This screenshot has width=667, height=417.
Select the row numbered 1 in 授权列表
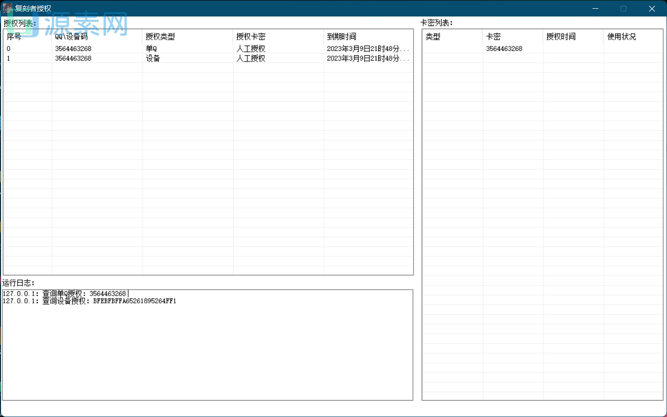(9, 59)
